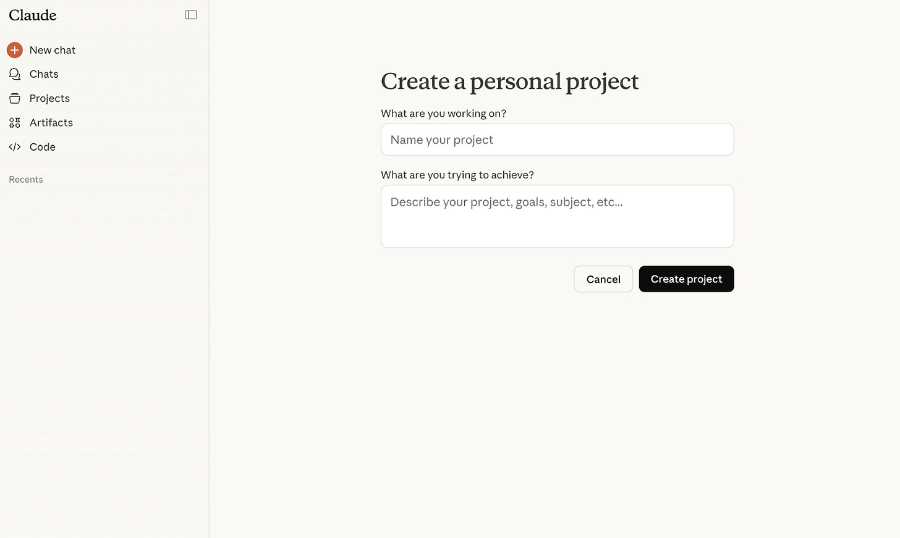Image resolution: width=900 pixels, height=538 pixels.
Task: Toggle the sidebar collapse icon
Action: (191, 15)
